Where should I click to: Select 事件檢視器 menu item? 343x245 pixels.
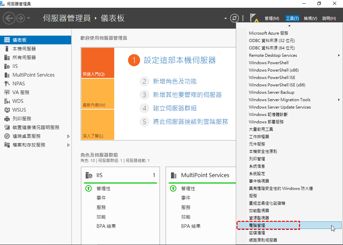point(289,181)
